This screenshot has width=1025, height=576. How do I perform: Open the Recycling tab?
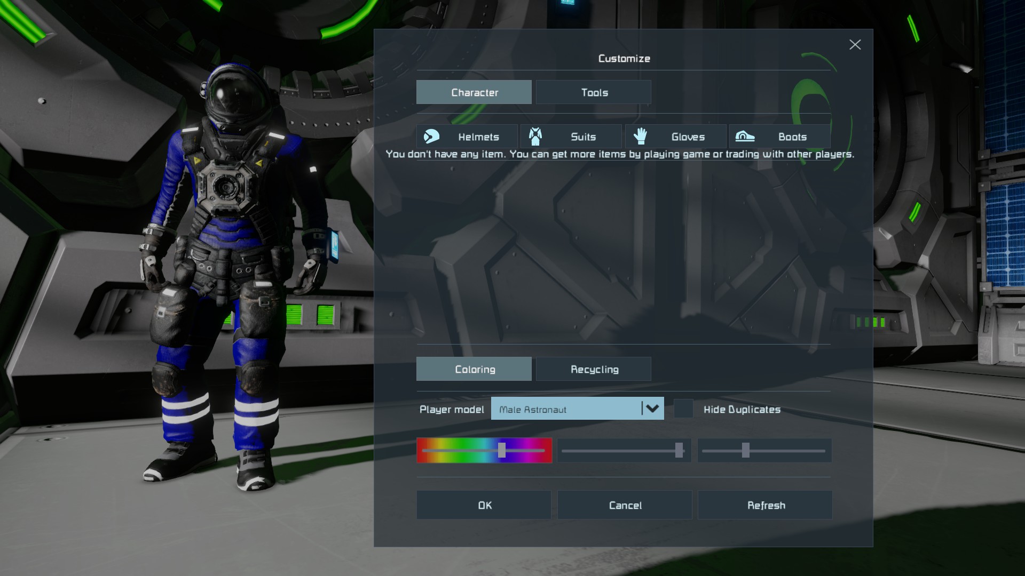(x=594, y=369)
